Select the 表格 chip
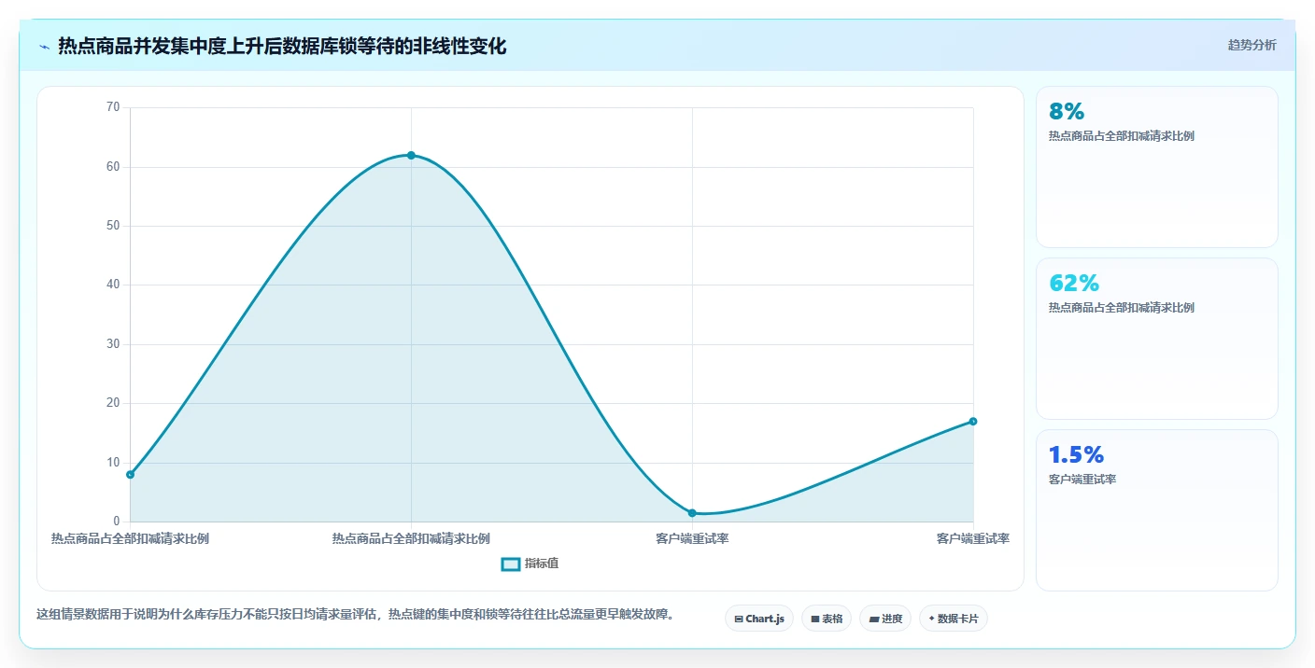Viewport: 1315px width, 668px height. click(826, 619)
